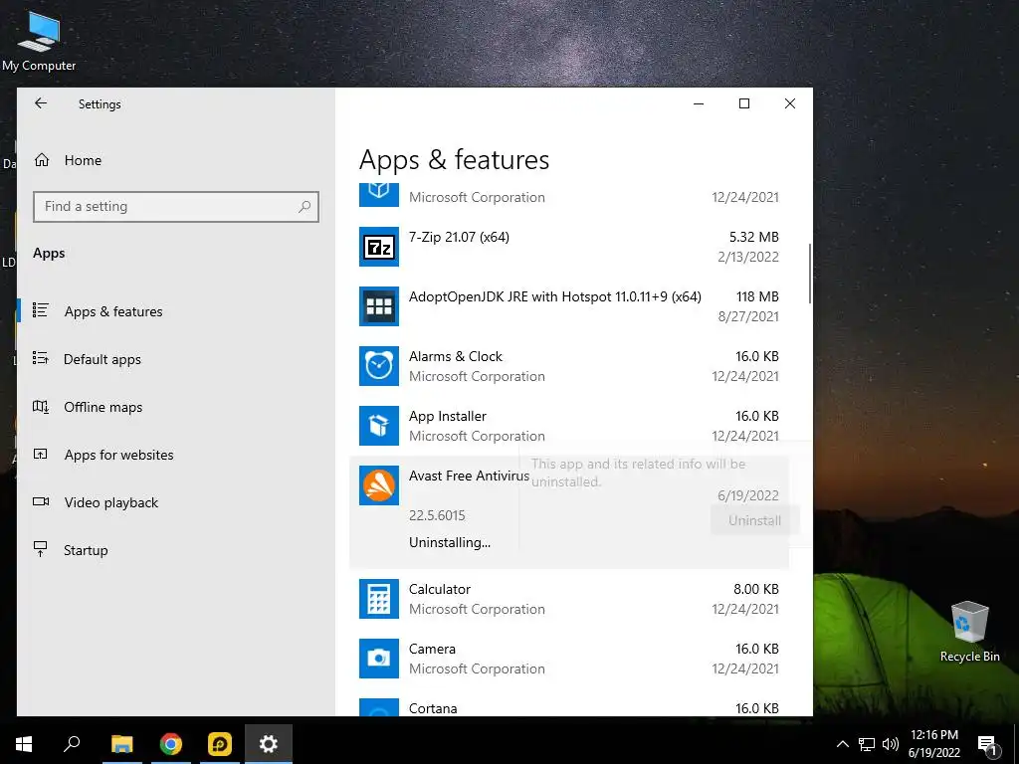Screen dimensions: 1019x764
Task: Open the Offline maps page
Action: tap(102, 407)
